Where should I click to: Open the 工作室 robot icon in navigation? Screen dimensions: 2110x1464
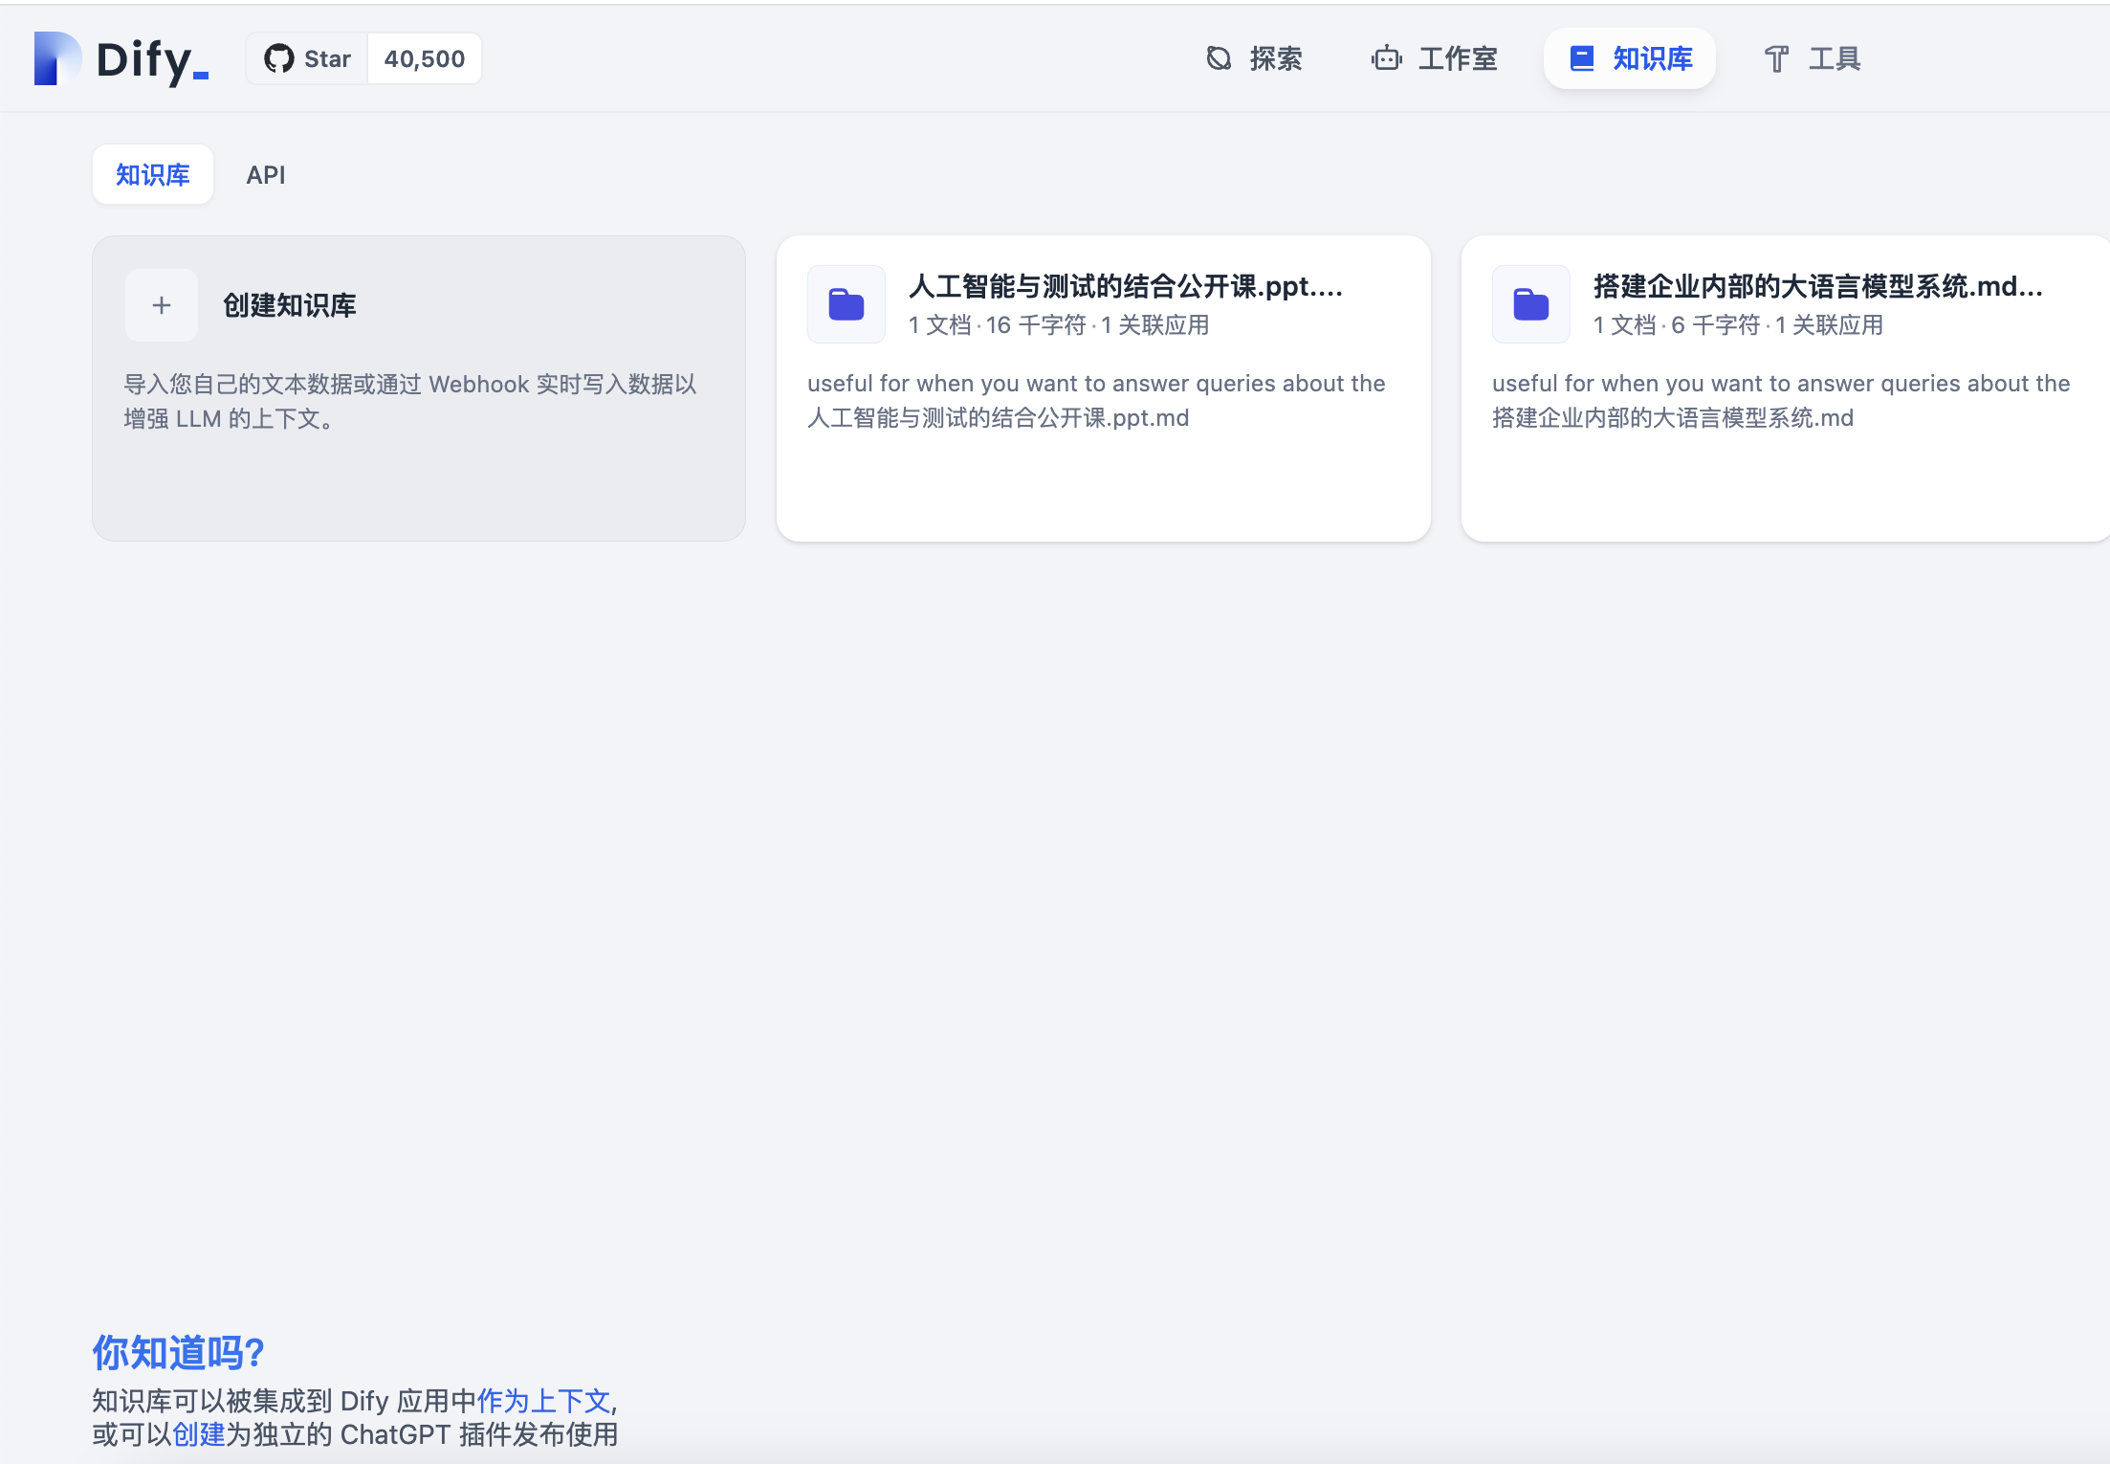[1386, 58]
